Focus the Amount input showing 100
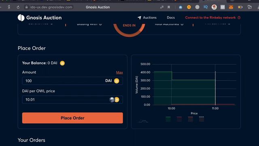 coord(72,81)
